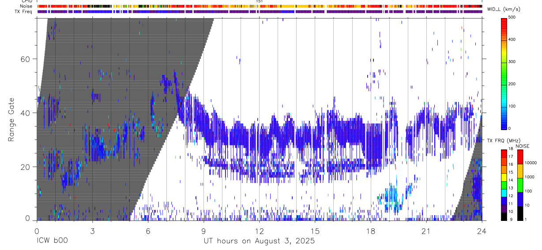
Task: Click the '9' hour tick on the time axis
Action: 203,231
